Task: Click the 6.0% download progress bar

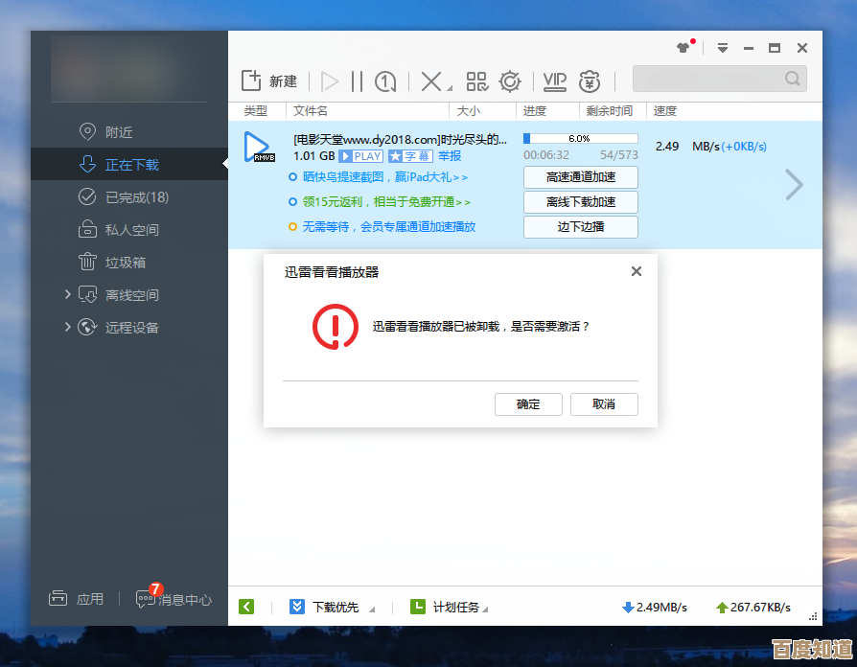Action: pyautogui.click(x=580, y=139)
